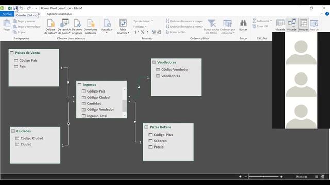This screenshot has width=330, height=185.
Task: Click the zoom slider handle
Action: click(x=249, y=177)
